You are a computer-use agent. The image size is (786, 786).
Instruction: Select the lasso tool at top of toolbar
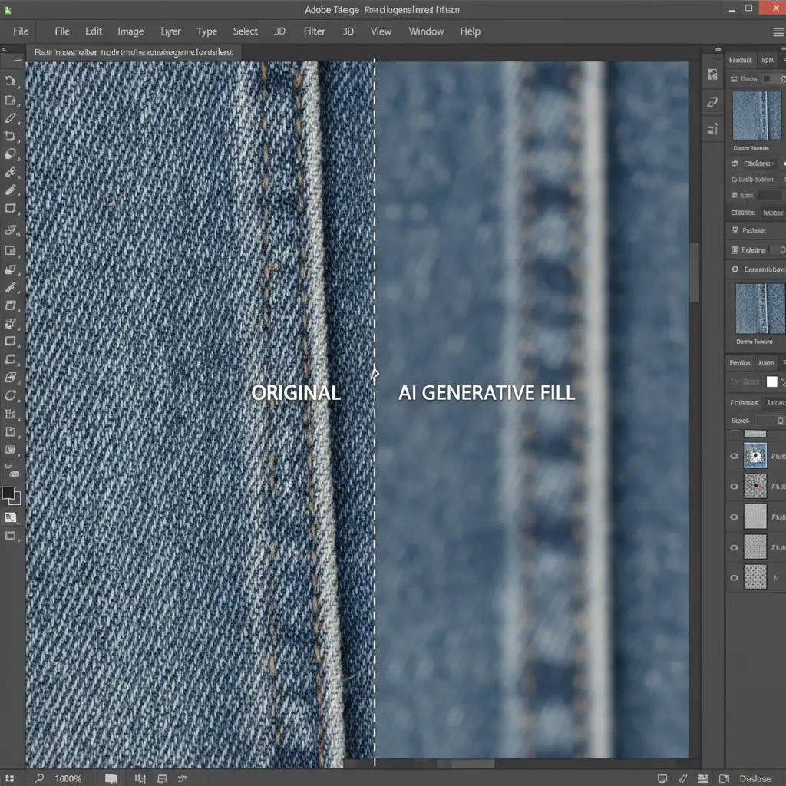click(x=11, y=81)
